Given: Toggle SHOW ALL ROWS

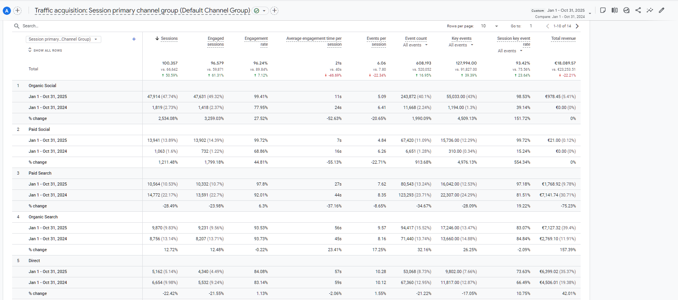Looking at the screenshot, I should [x=45, y=50].
